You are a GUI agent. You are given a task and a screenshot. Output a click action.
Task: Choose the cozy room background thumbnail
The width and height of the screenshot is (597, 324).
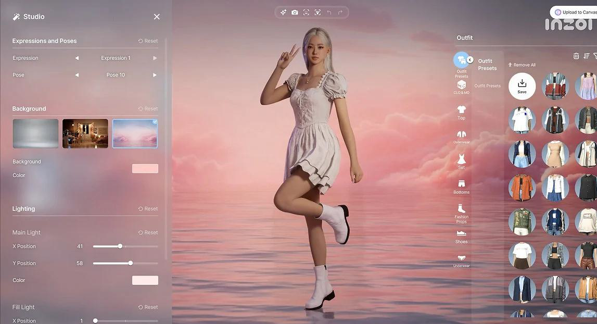(85, 133)
